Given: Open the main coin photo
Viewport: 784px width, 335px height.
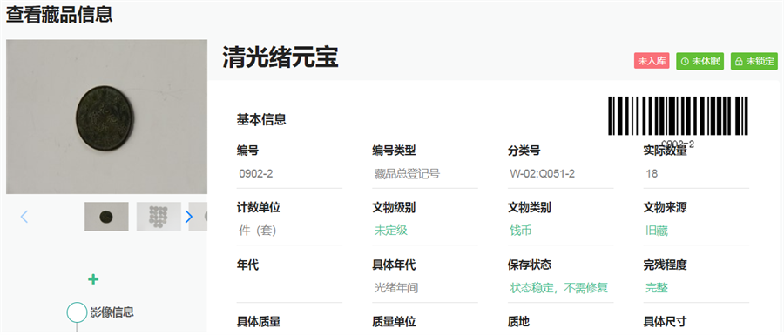Looking at the screenshot, I should coord(106,117).
